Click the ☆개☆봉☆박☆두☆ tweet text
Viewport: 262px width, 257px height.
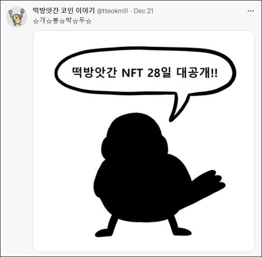[x=62, y=21]
